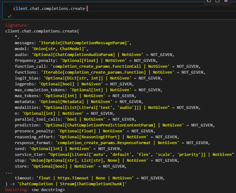Click the 'max_tokens' parameter line
The height and width of the screenshot is (193, 236).
75,96
